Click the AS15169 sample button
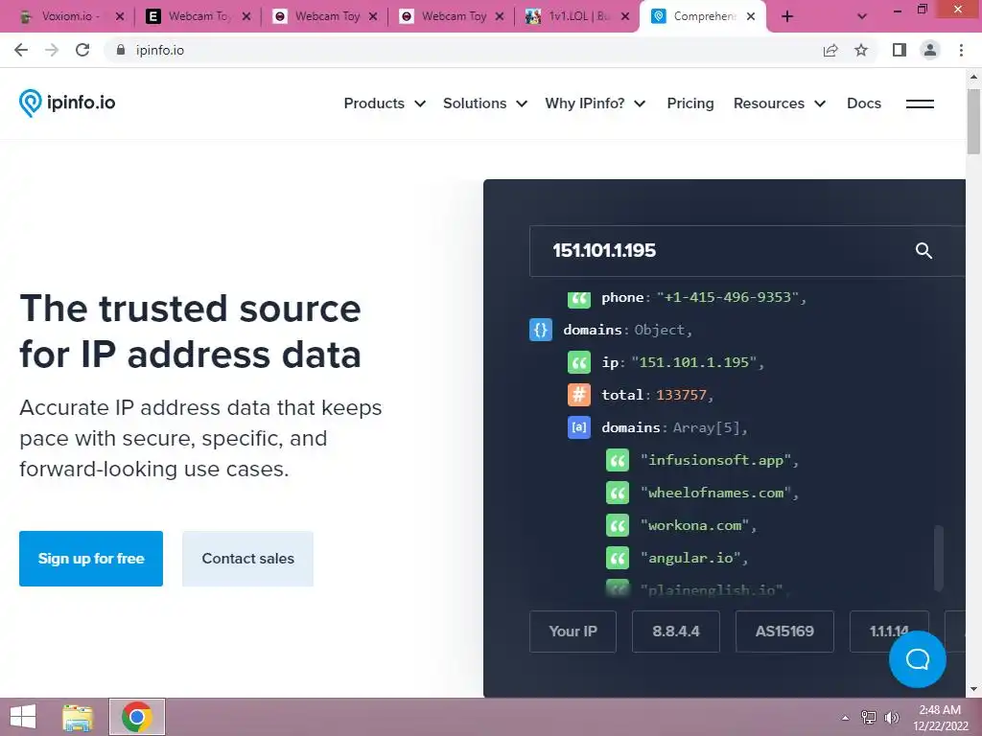Image resolution: width=982 pixels, height=736 pixels. 784,632
